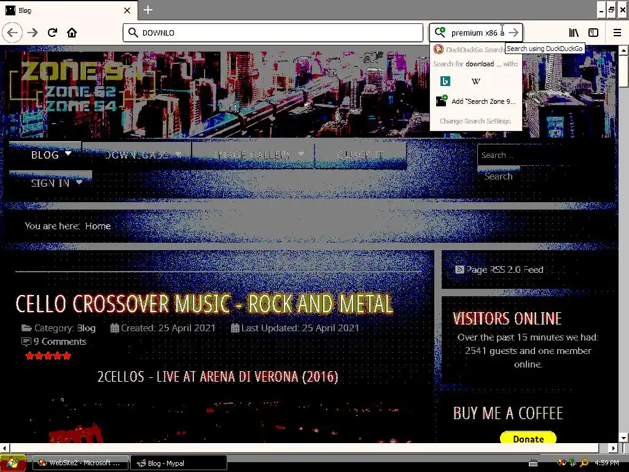Click the RSS feed icon

click(x=459, y=270)
